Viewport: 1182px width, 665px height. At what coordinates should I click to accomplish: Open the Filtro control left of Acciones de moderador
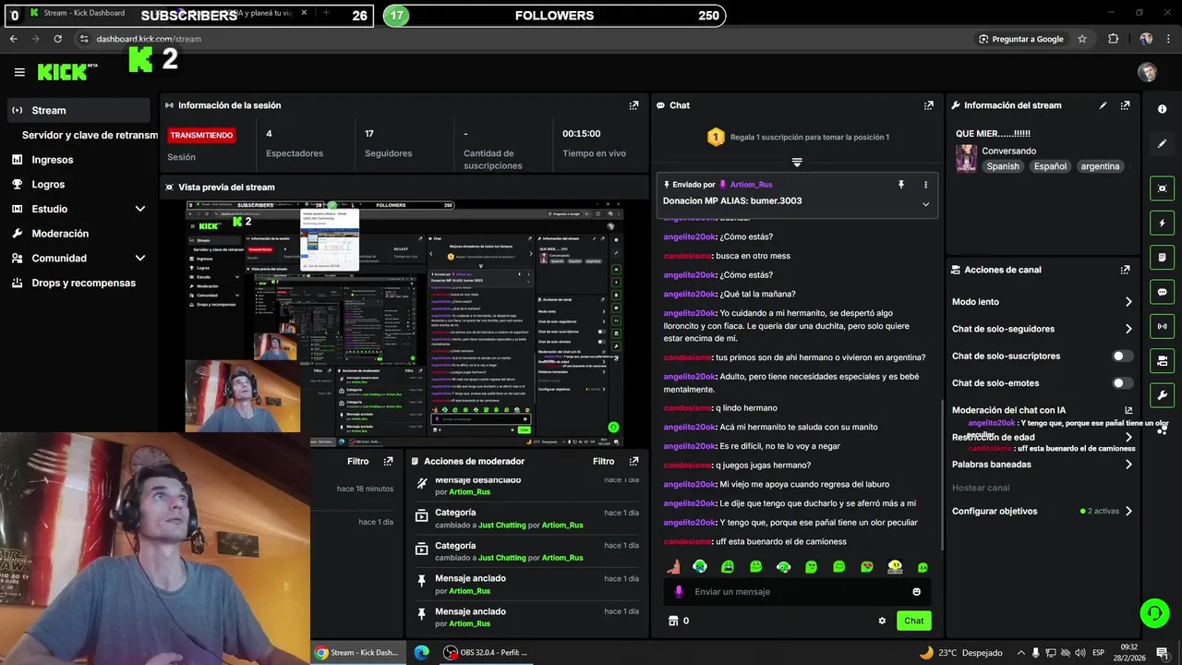(357, 461)
